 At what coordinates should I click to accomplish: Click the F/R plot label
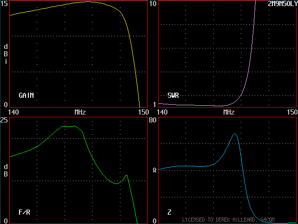[x=24, y=212]
